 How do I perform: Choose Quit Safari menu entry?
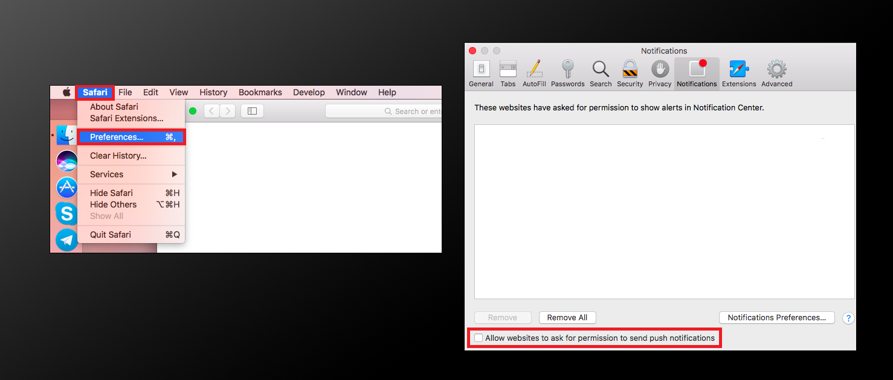(x=131, y=235)
